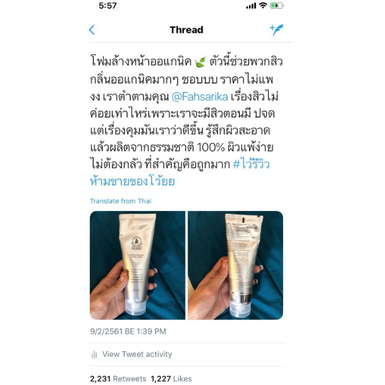View the 2,231 Retweets list
The image size is (385, 385).
click(118, 379)
